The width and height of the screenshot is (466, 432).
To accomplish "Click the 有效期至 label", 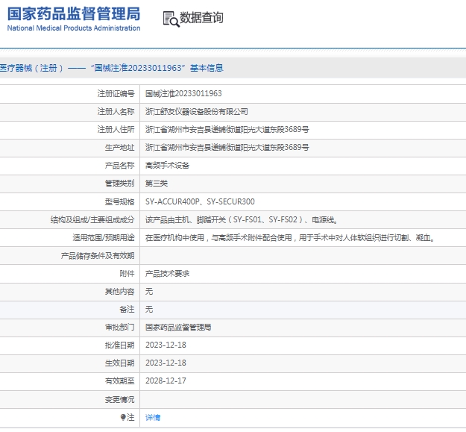I will pos(119,381).
